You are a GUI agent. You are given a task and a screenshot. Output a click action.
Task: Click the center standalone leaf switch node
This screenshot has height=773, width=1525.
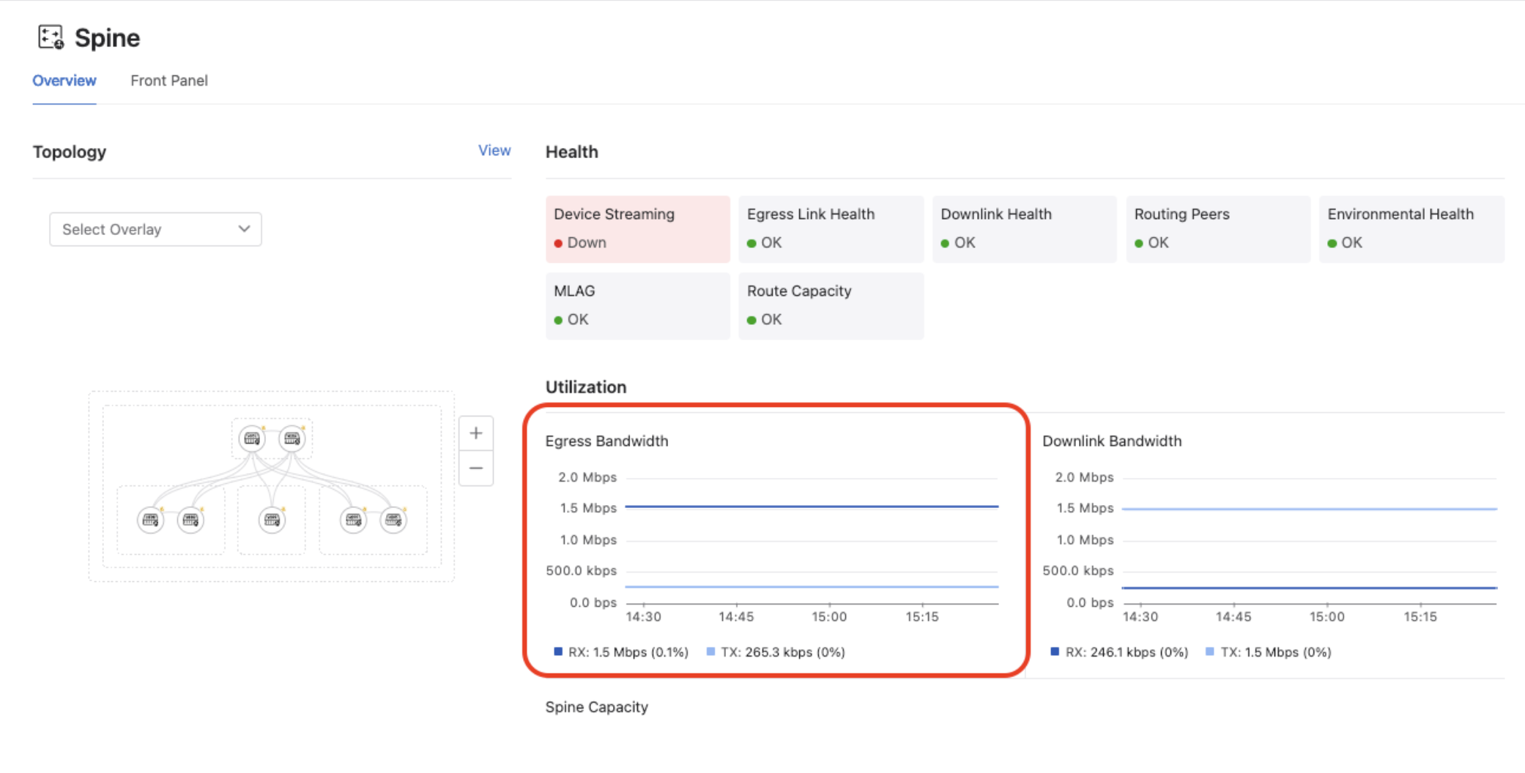coord(272,520)
